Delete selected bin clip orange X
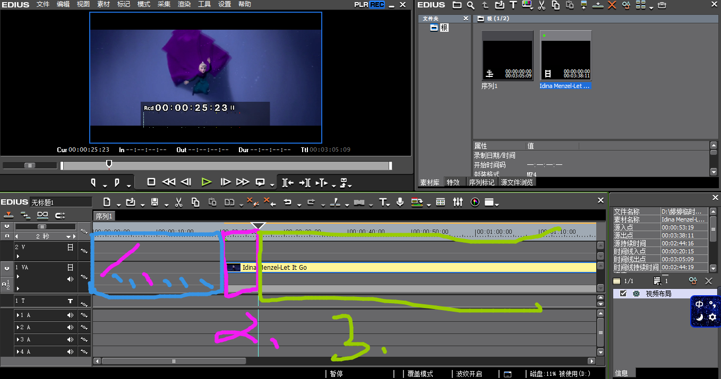The height and width of the screenshot is (379, 721). [612, 5]
